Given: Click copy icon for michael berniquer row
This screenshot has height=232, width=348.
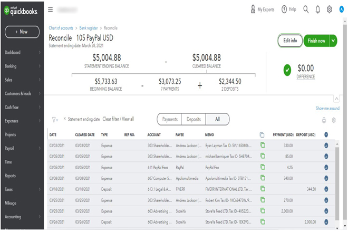Looking at the screenshot, I should [263, 156].
